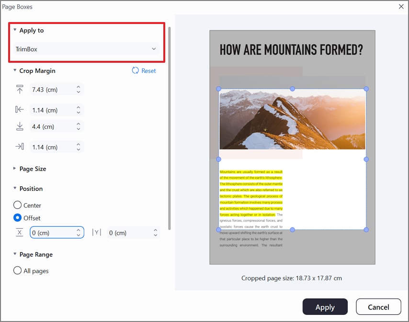Expand the Page Size section

point(15,169)
